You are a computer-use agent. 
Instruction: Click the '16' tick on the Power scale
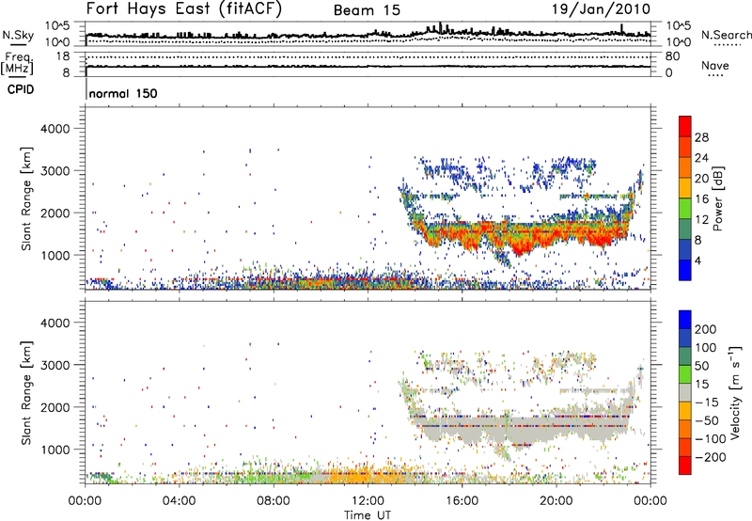click(x=701, y=199)
